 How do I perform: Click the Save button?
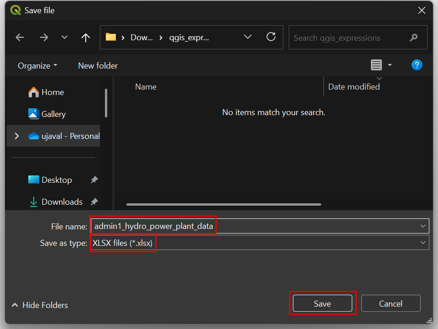[x=323, y=303]
